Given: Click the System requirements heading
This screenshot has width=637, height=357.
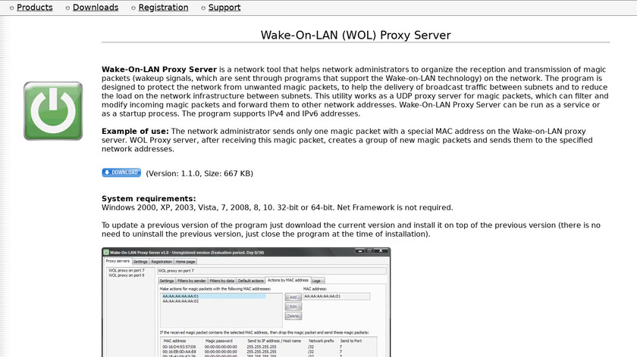Looking at the screenshot, I should click(149, 199).
